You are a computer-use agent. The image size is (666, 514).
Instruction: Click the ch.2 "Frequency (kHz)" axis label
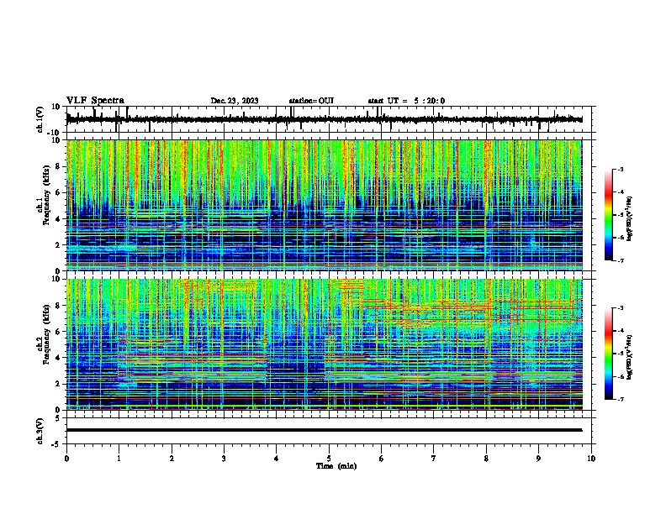click(46, 334)
